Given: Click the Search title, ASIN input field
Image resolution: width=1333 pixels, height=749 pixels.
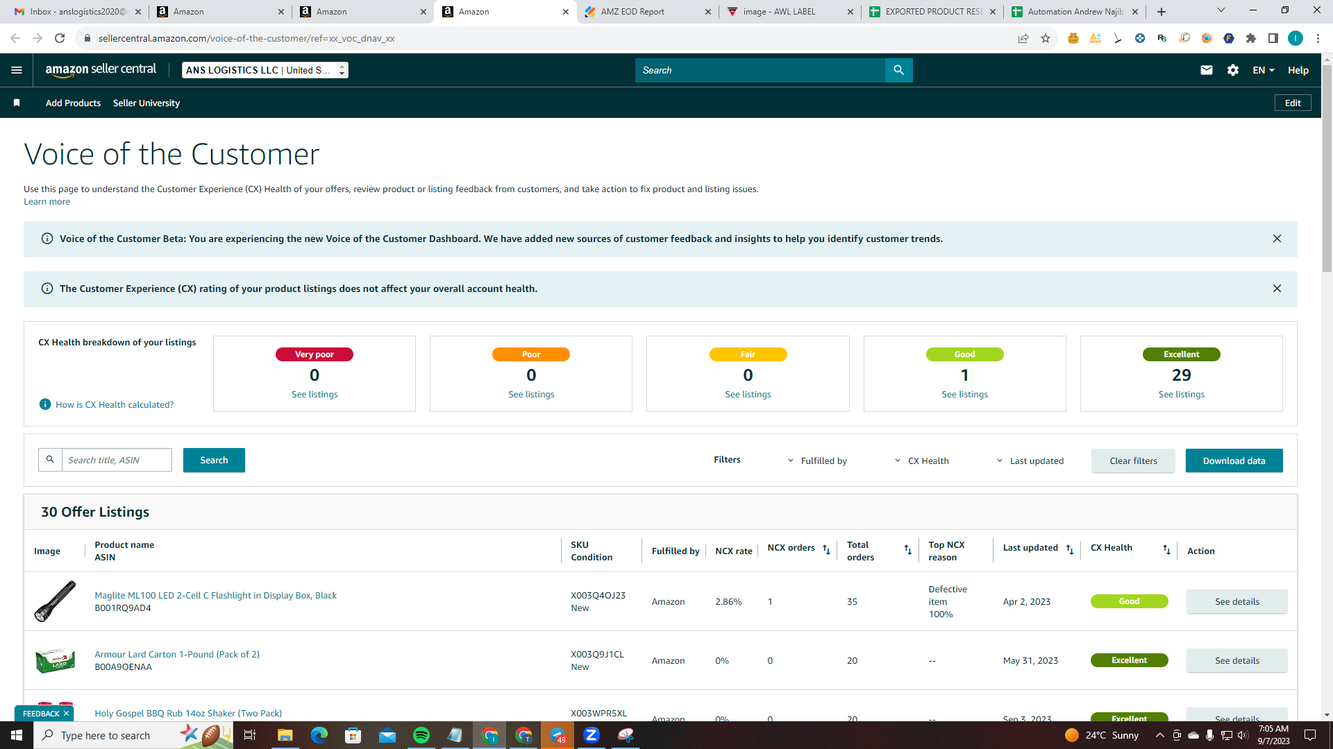Looking at the screenshot, I should pyautogui.click(x=117, y=460).
